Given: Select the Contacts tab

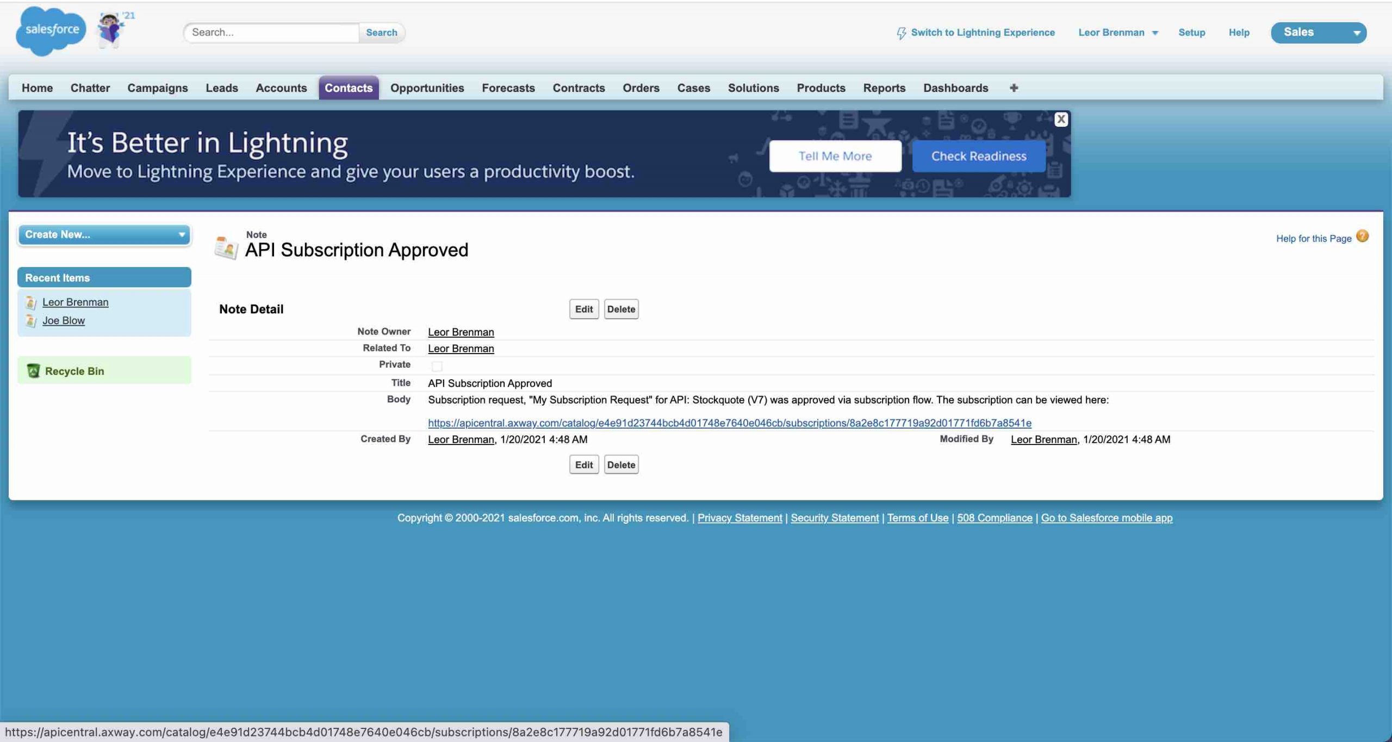Looking at the screenshot, I should (349, 88).
